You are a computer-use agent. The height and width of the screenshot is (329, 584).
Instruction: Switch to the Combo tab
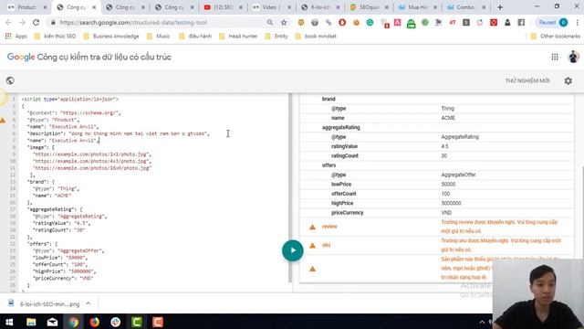coord(465,7)
